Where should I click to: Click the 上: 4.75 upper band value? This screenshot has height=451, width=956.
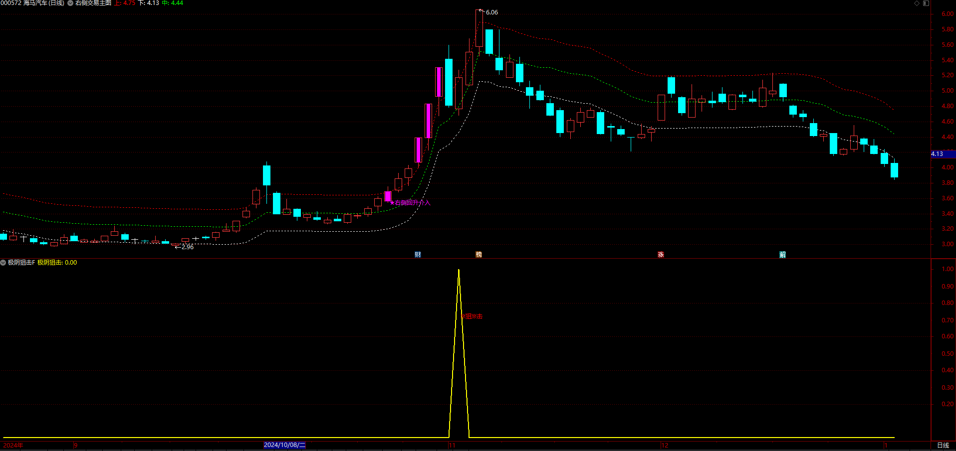tap(125, 3)
